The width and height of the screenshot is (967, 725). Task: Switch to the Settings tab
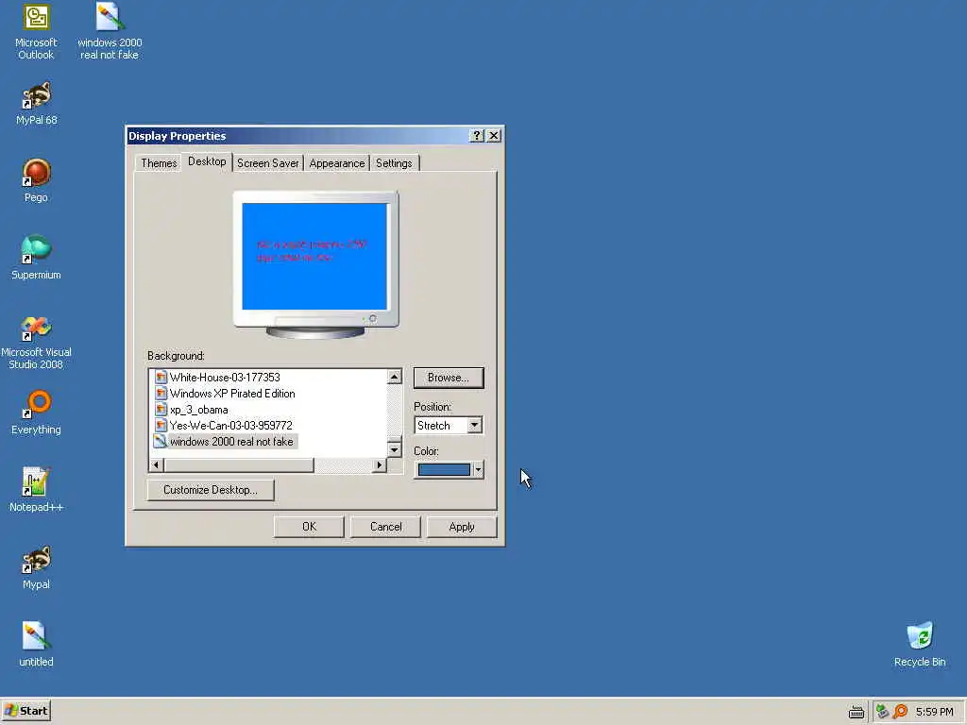[394, 163]
